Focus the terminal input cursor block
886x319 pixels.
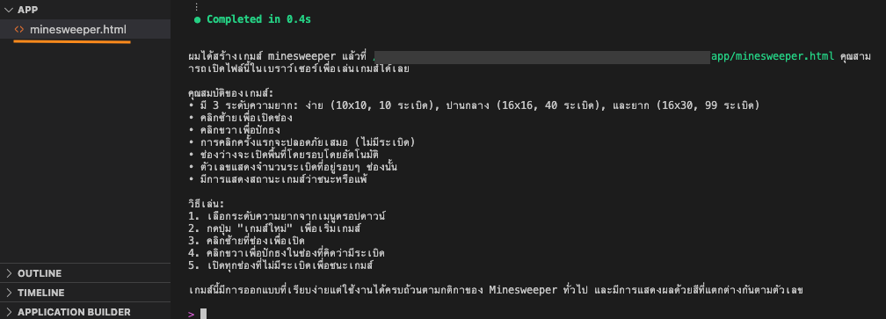tap(203, 314)
